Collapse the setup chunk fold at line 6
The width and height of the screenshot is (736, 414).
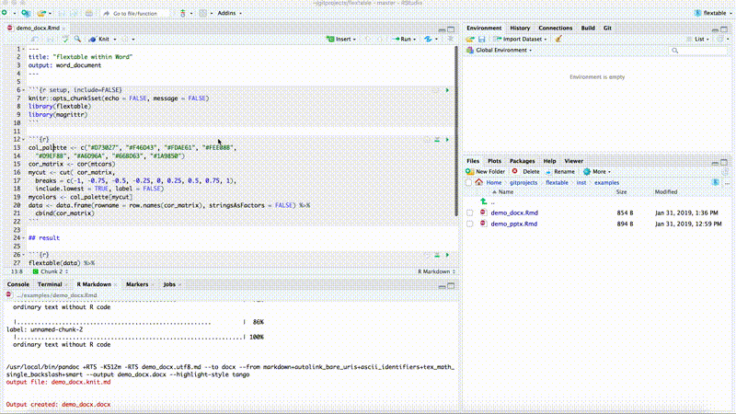click(24, 90)
